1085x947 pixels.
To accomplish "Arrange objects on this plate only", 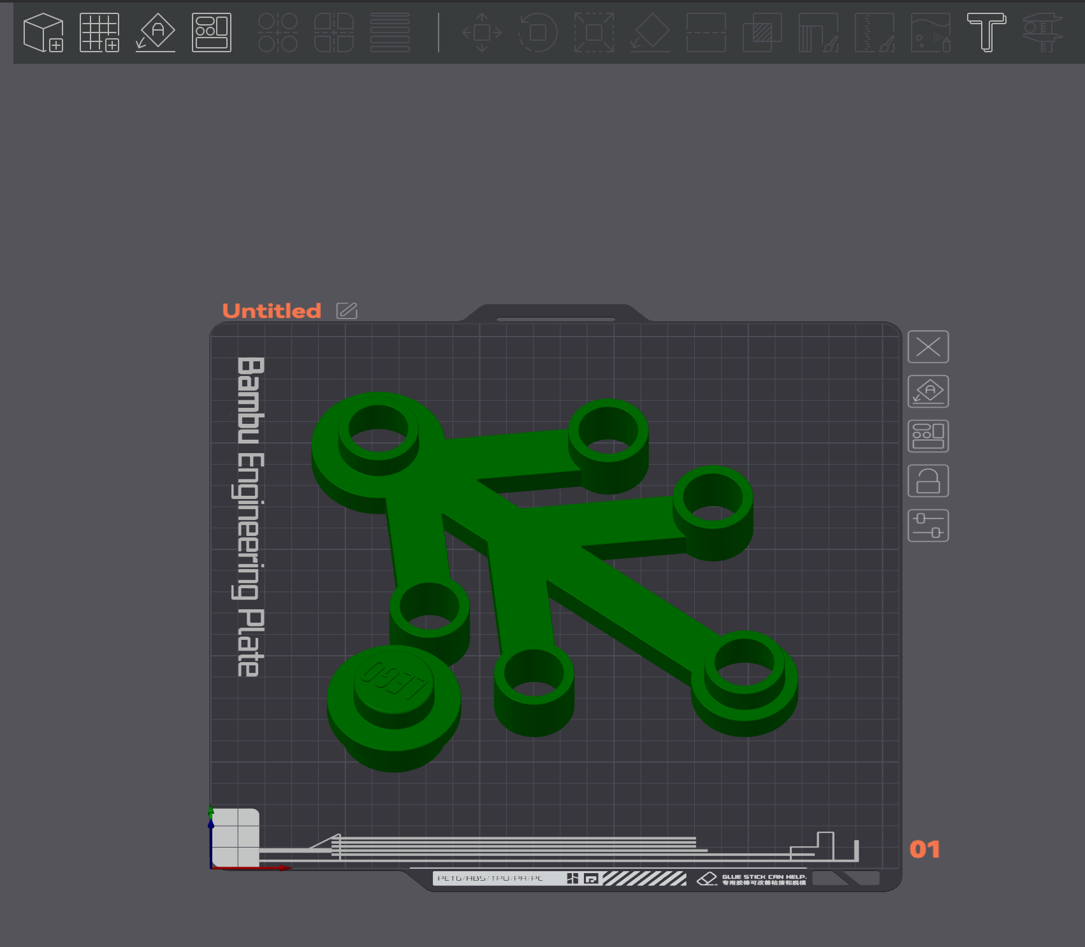I will pos(928,437).
